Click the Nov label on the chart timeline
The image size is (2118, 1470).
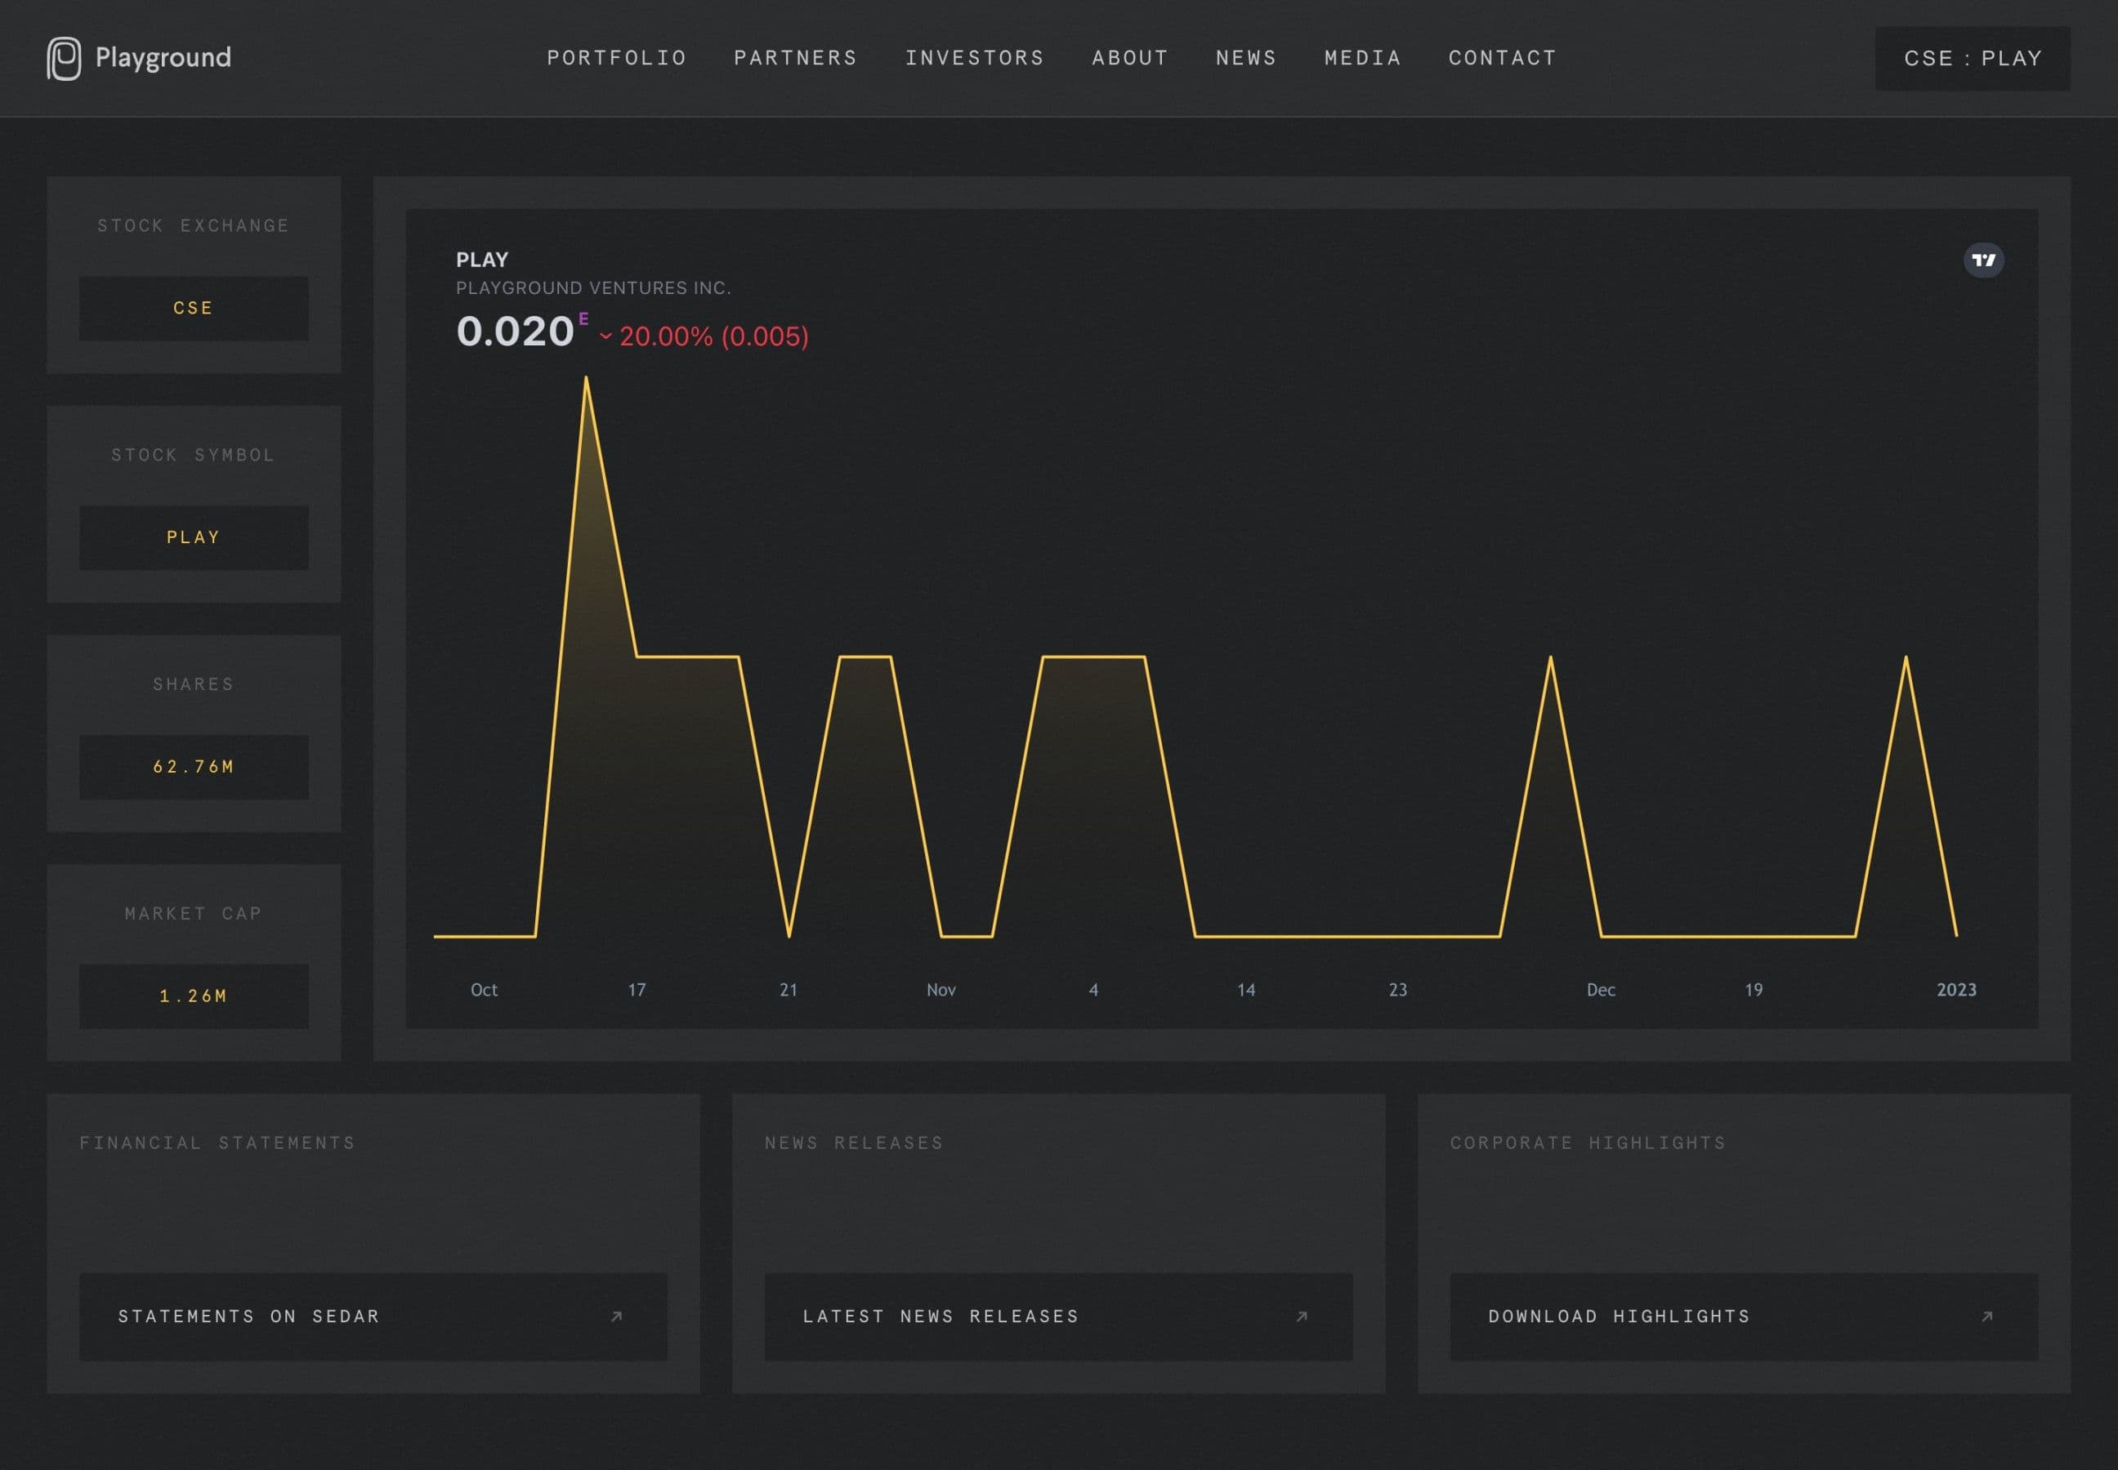pyautogui.click(x=941, y=989)
